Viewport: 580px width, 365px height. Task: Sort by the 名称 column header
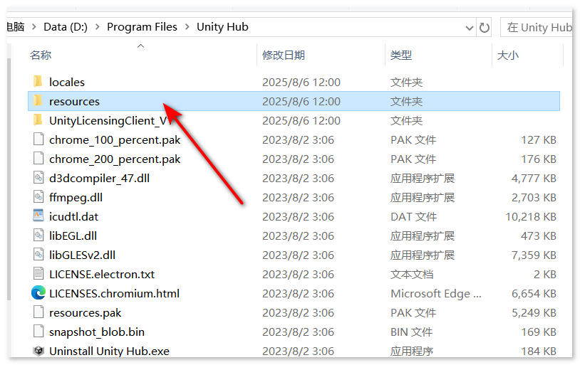pyautogui.click(x=41, y=55)
